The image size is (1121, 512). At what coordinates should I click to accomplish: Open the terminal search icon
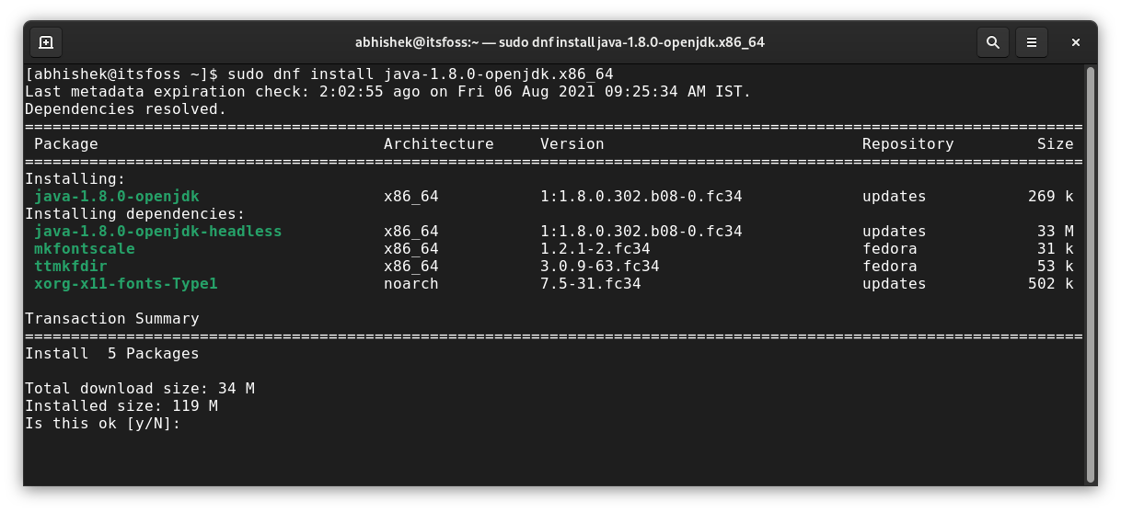[992, 42]
